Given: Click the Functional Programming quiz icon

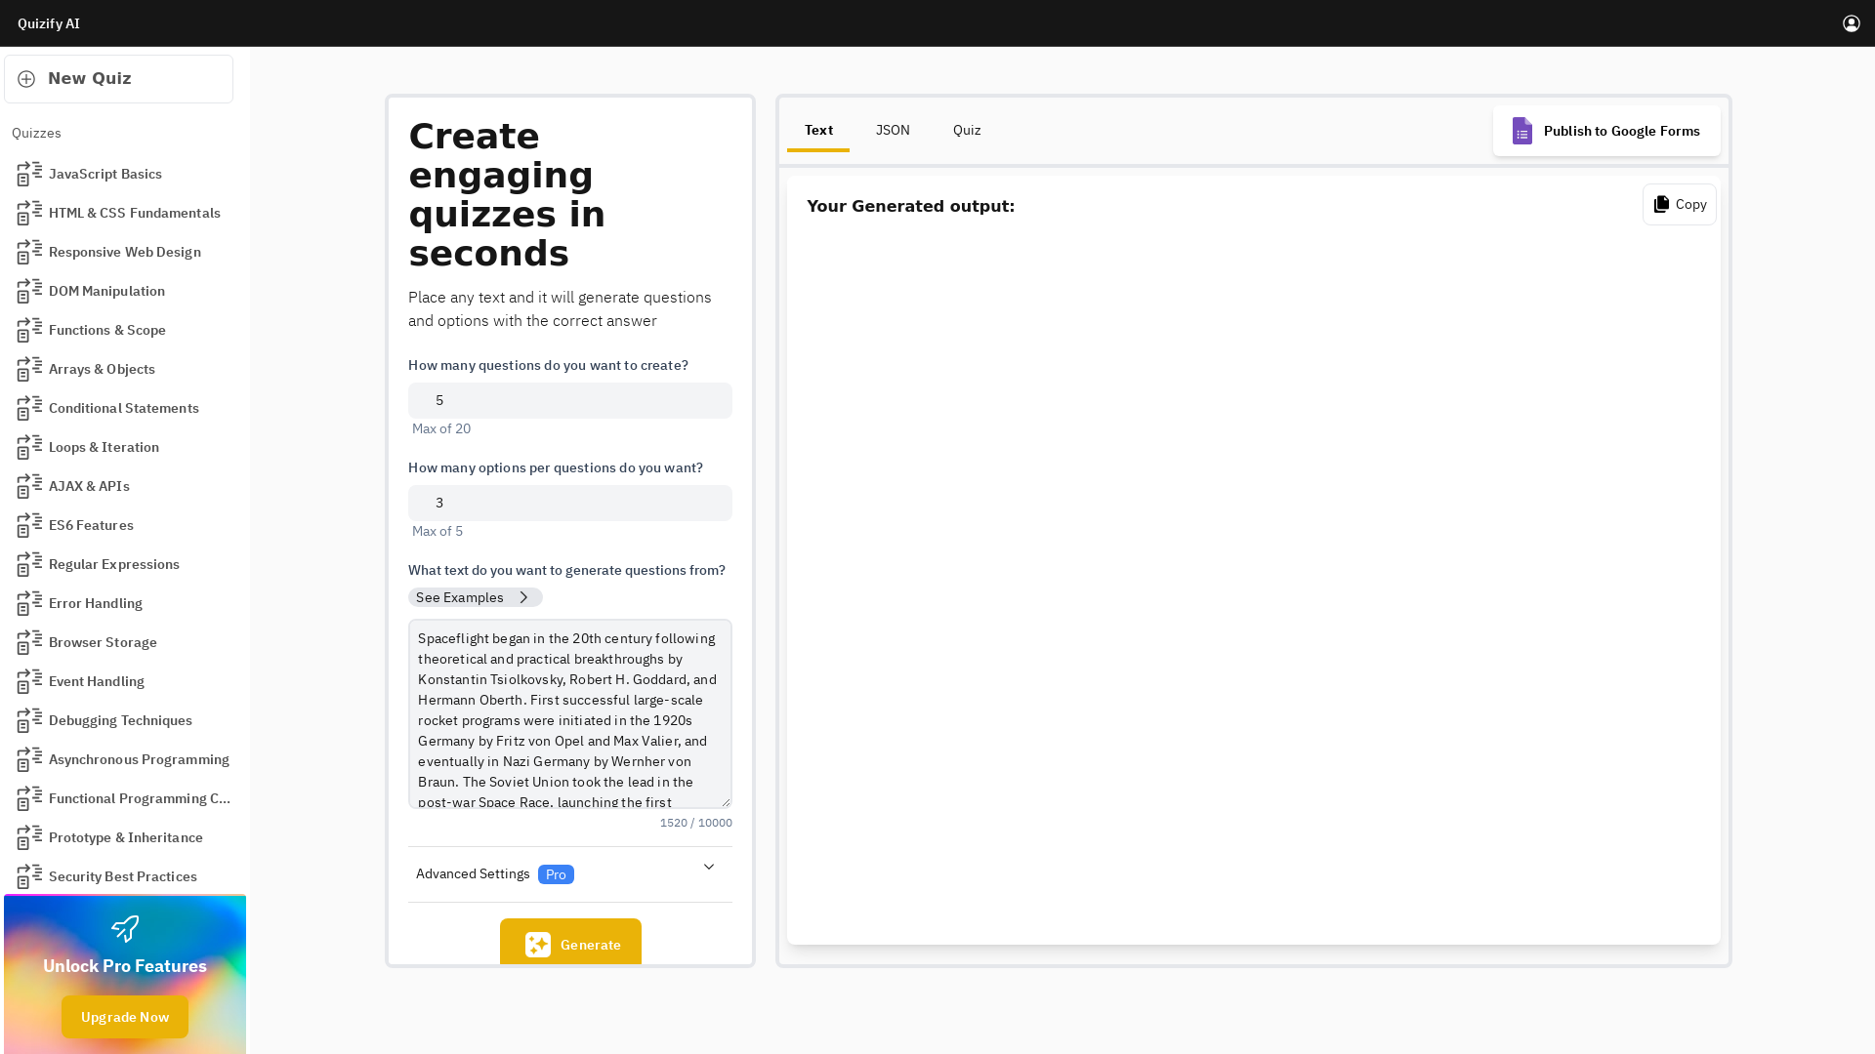Looking at the screenshot, I should 29,798.
